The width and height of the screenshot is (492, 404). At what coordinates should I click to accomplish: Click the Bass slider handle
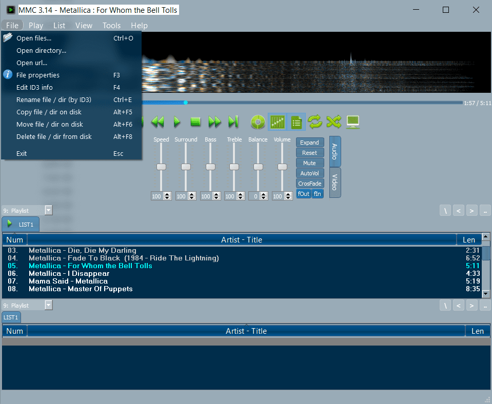point(210,167)
